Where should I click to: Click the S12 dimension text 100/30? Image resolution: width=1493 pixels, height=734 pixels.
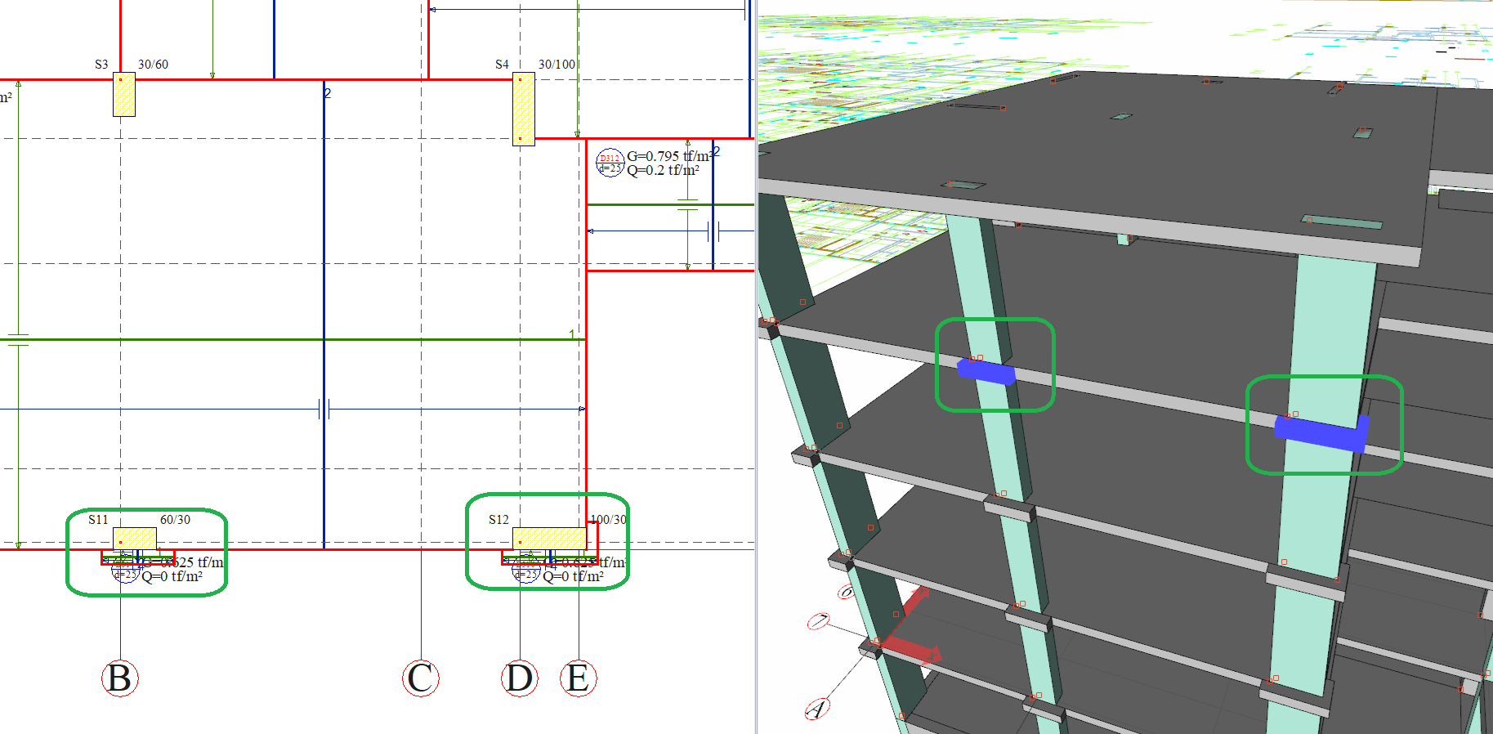click(x=609, y=520)
